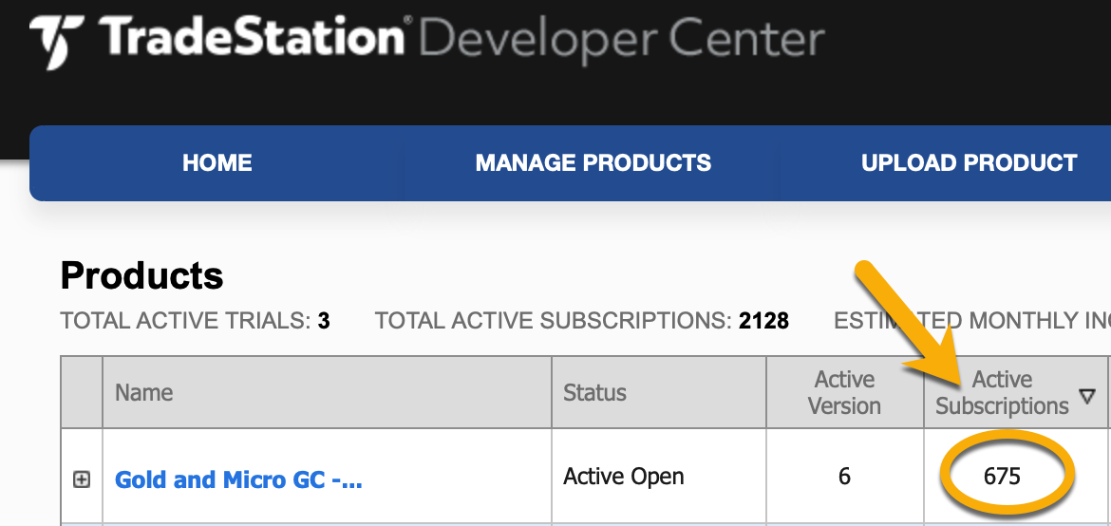The height and width of the screenshot is (526, 1111).
Task: Go to the UPLOAD PRODUCT tab
Action: 970,163
